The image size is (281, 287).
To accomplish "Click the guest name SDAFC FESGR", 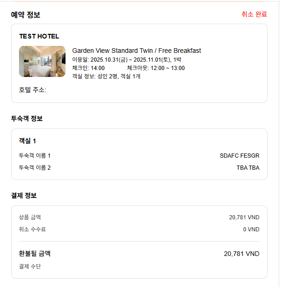I will (x=240, y=156).
